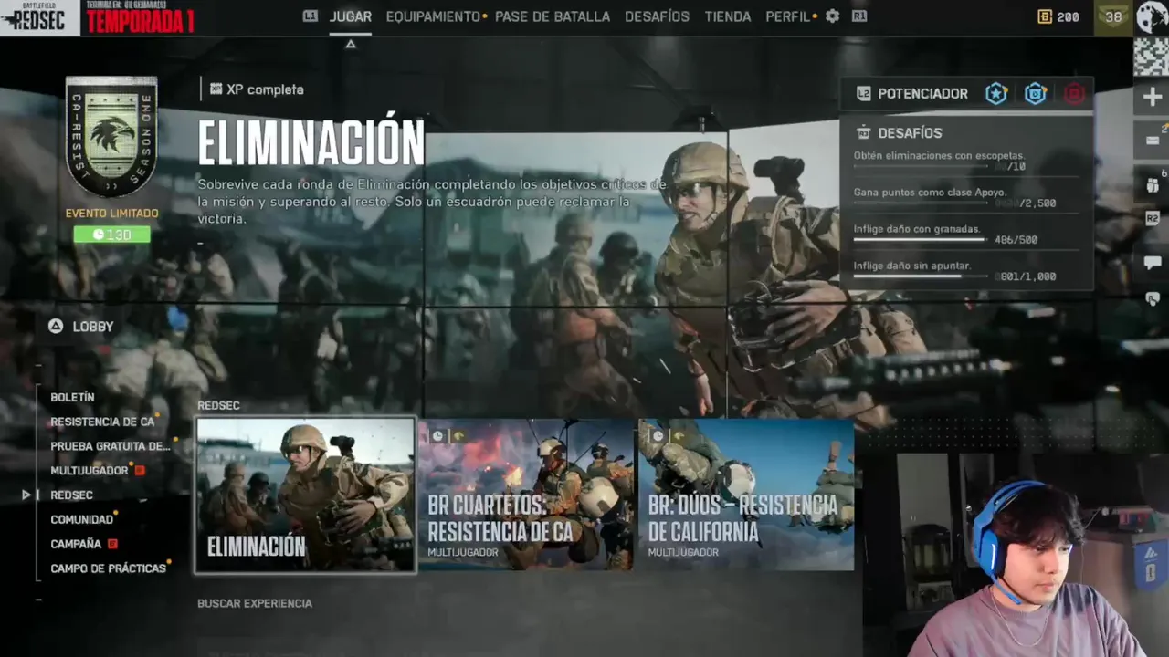Open the mail notifications icon on right sidebar

click(x=1153, y=140)
